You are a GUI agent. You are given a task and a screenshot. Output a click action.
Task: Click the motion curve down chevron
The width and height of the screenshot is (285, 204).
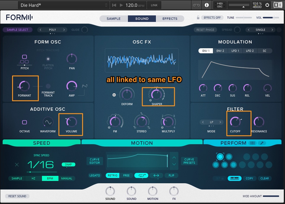click(174, 164)
